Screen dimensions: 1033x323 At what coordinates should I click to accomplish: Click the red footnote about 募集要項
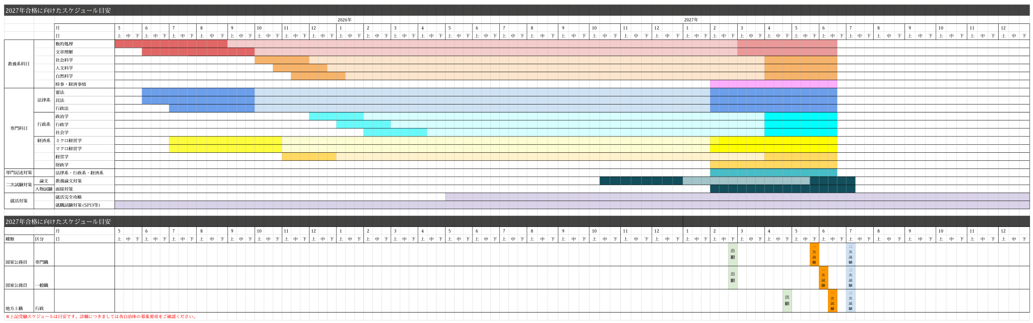[101, 317]
